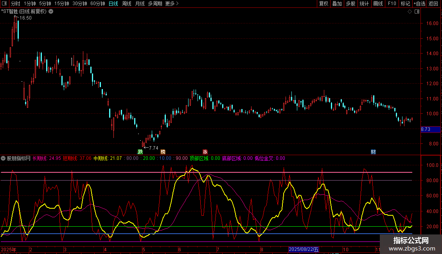Toggle the side panel icon near price axis

pos(417,12)
